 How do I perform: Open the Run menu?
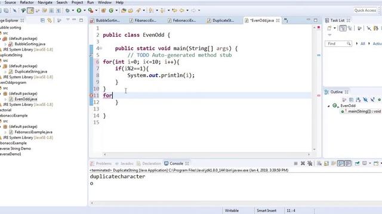[90, 2]
